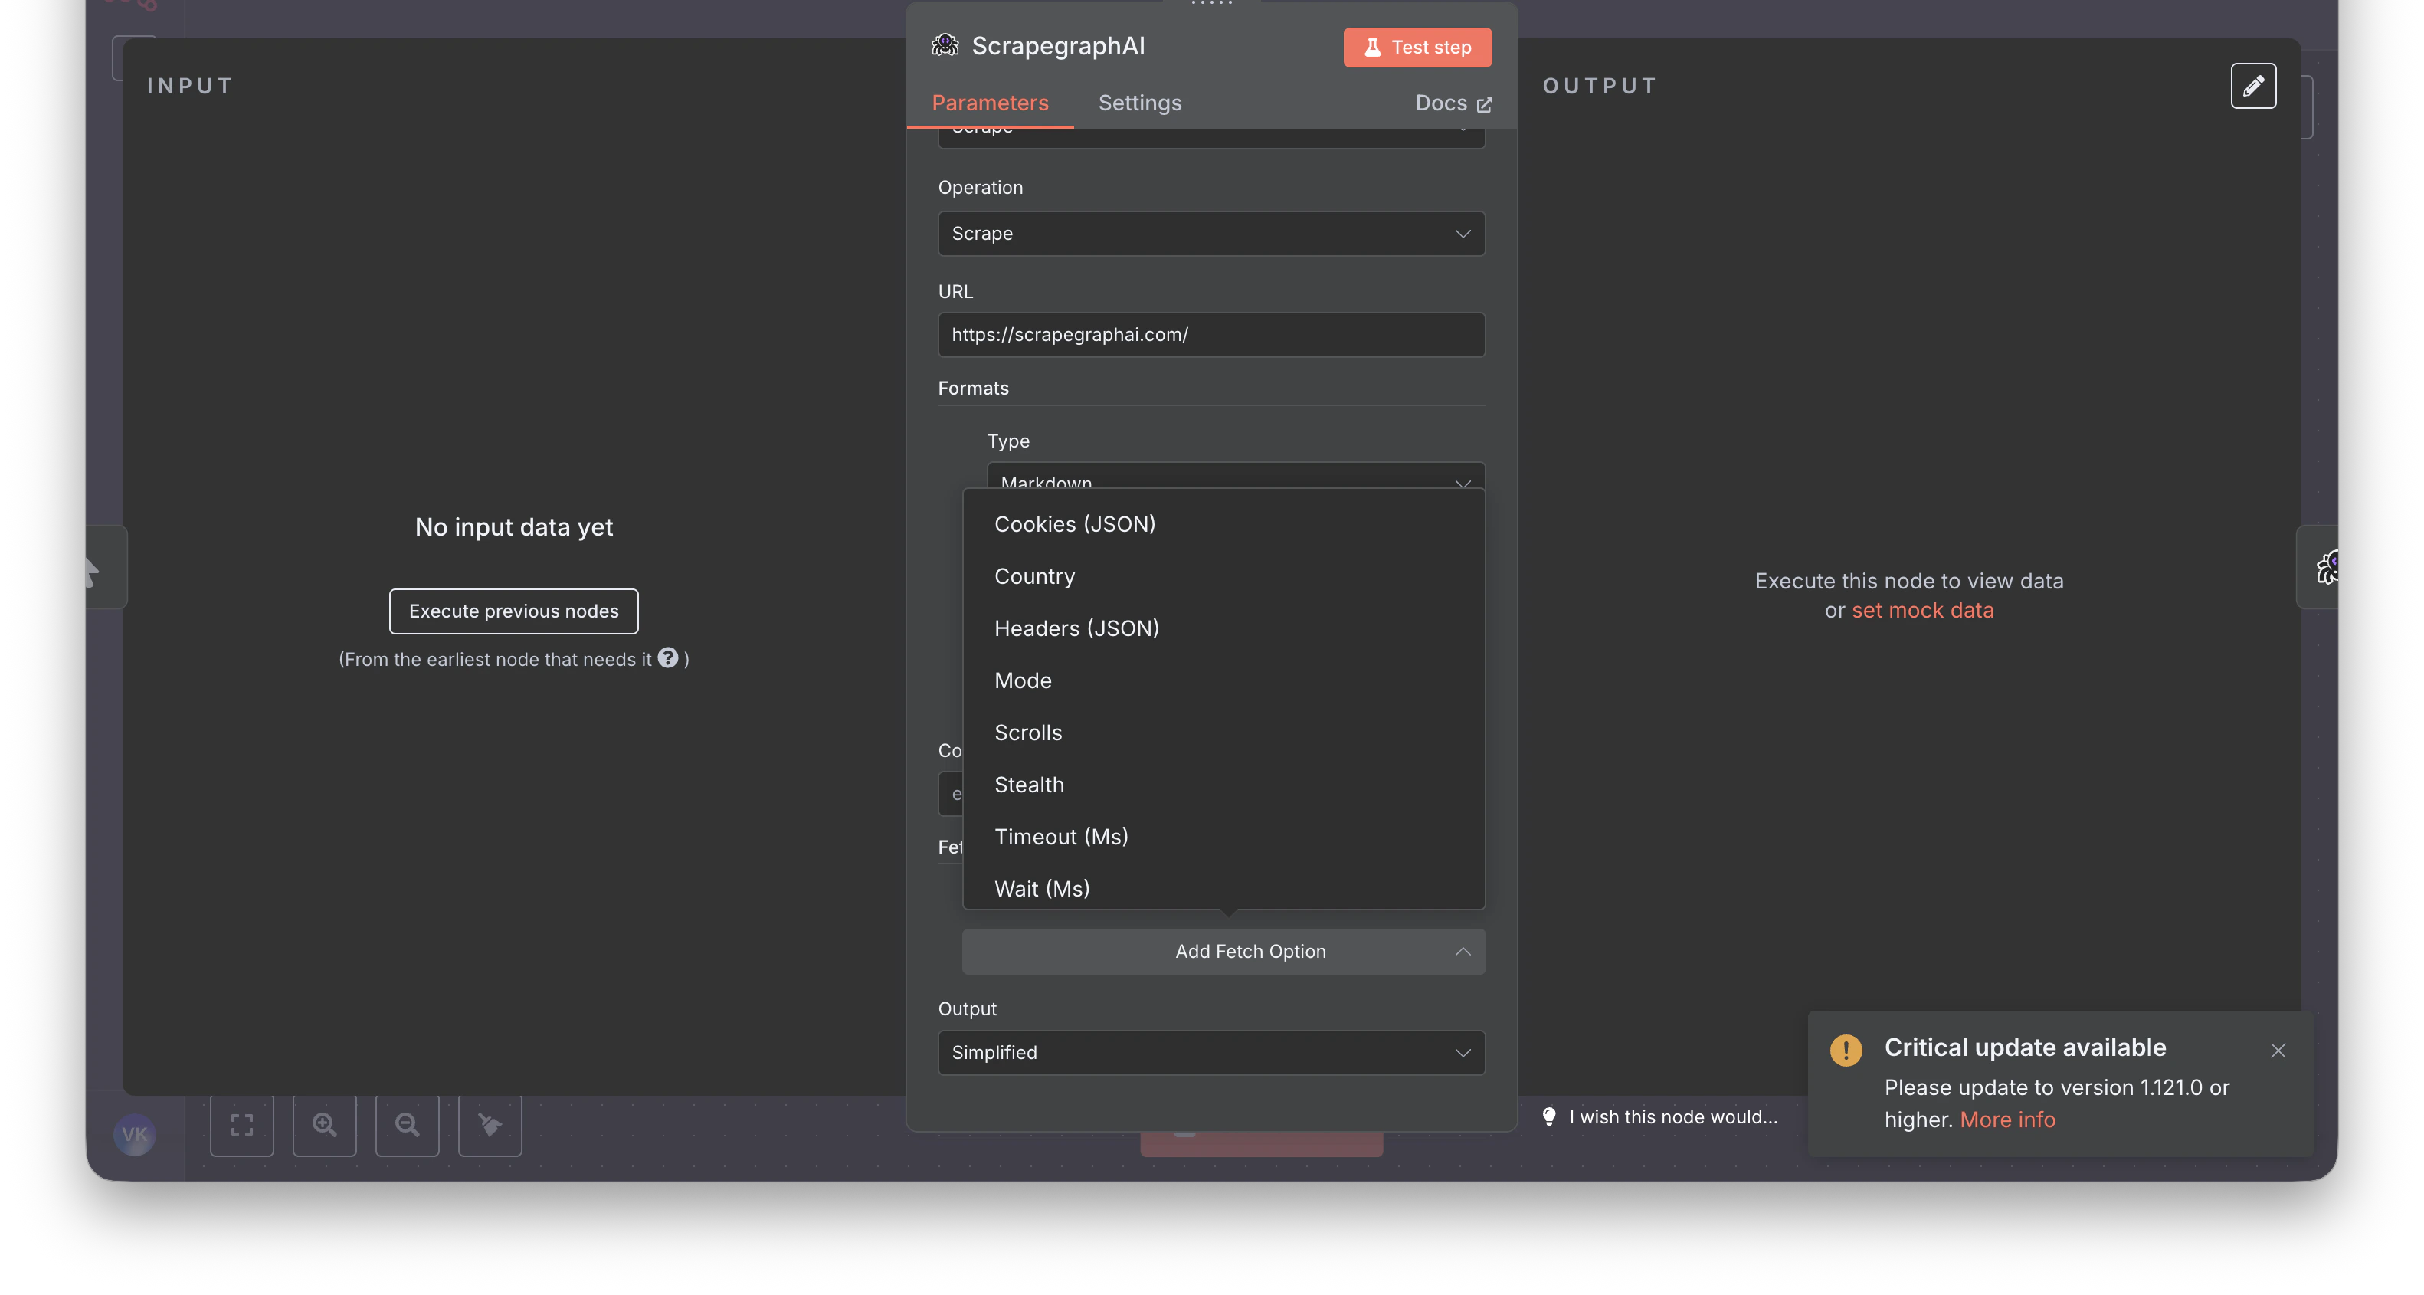Image resolution: width=2424 pixels, height=1295 pixels.
Task: Zoom out on the canvas
Action: pos(408,1123)
